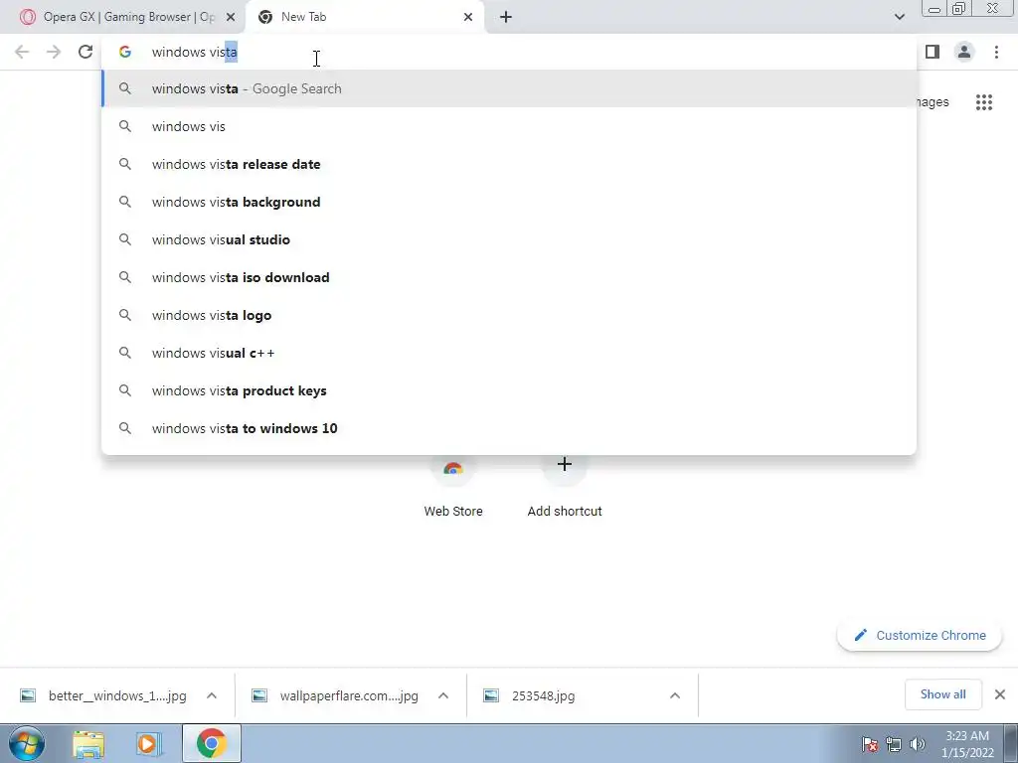
Task: Open the profile avatar menu
Action: [964, 52]
